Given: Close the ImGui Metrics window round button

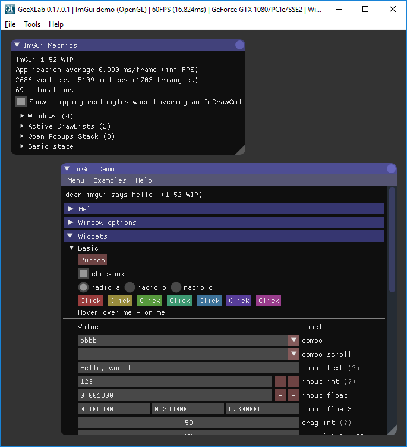Looking at the screenshot, I should pyautogui.click(x=239, y=45).
